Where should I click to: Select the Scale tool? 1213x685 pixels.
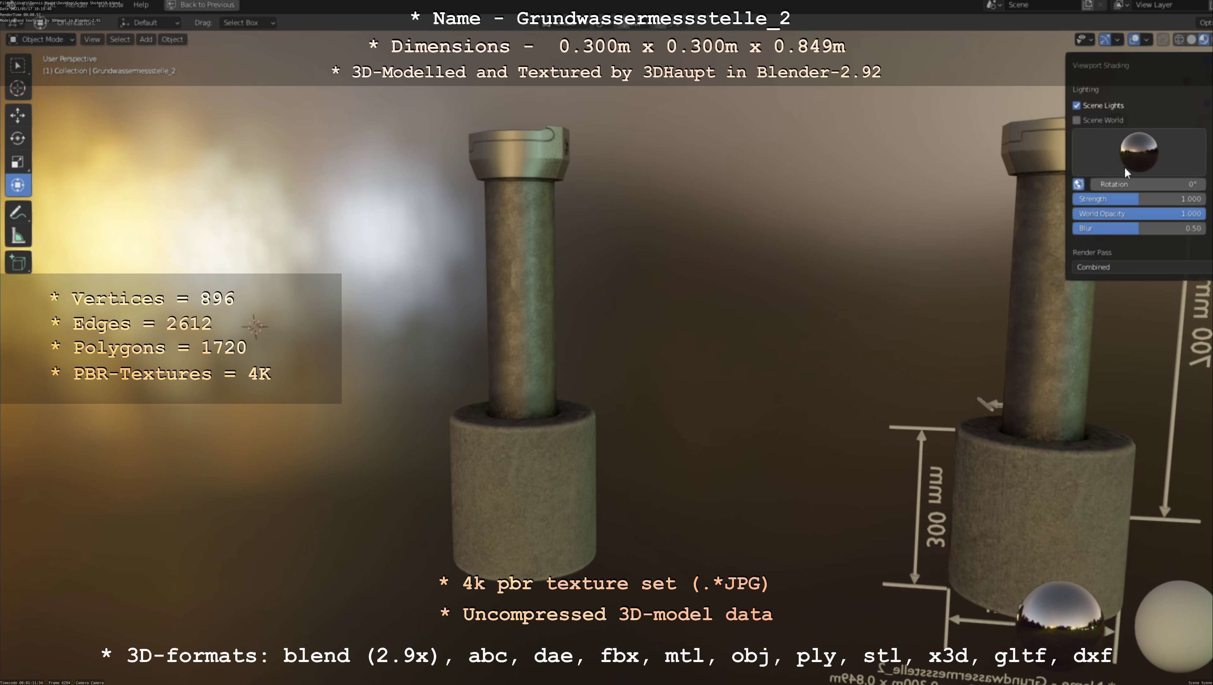click(x=18, y=162)
